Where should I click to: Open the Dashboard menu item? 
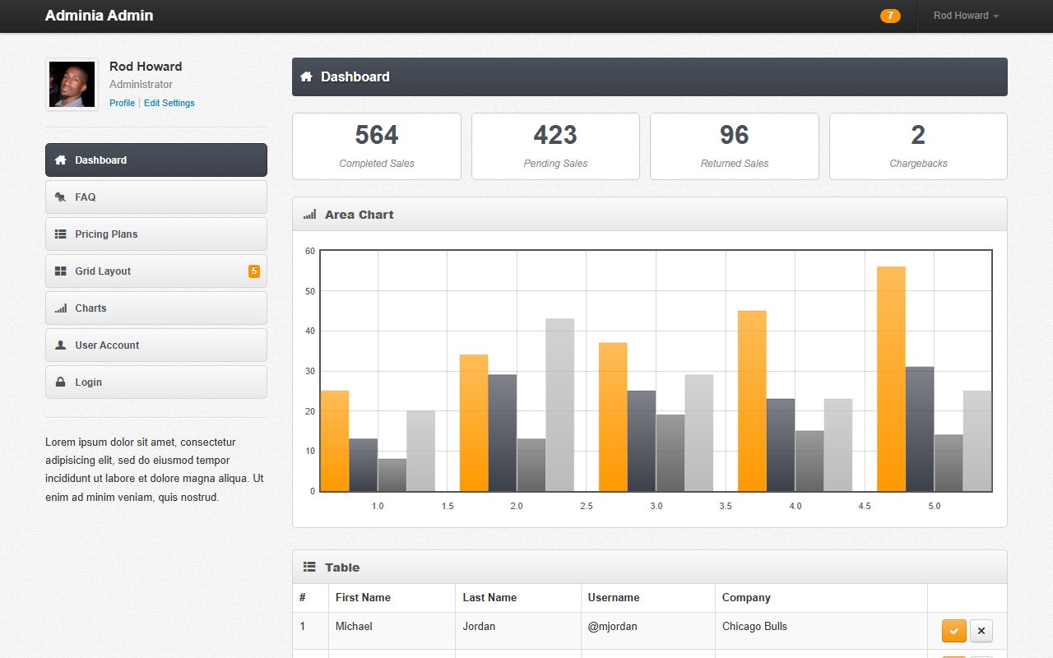156,160
